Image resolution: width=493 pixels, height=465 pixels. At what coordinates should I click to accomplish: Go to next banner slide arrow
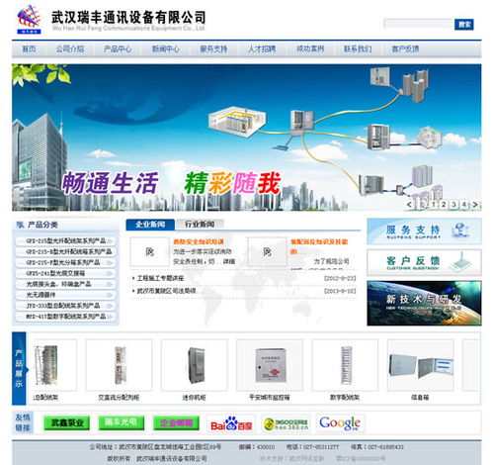coord(475,205)
